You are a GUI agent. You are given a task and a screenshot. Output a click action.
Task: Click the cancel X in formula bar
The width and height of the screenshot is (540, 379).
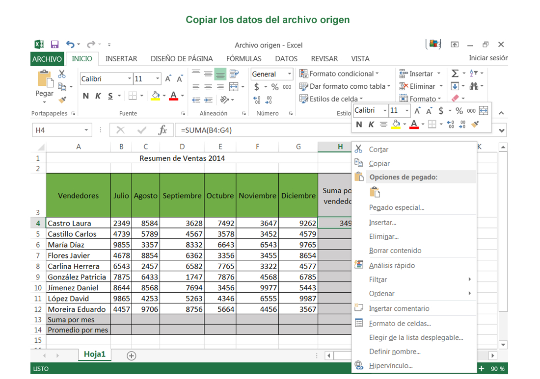tap(121, 130)
